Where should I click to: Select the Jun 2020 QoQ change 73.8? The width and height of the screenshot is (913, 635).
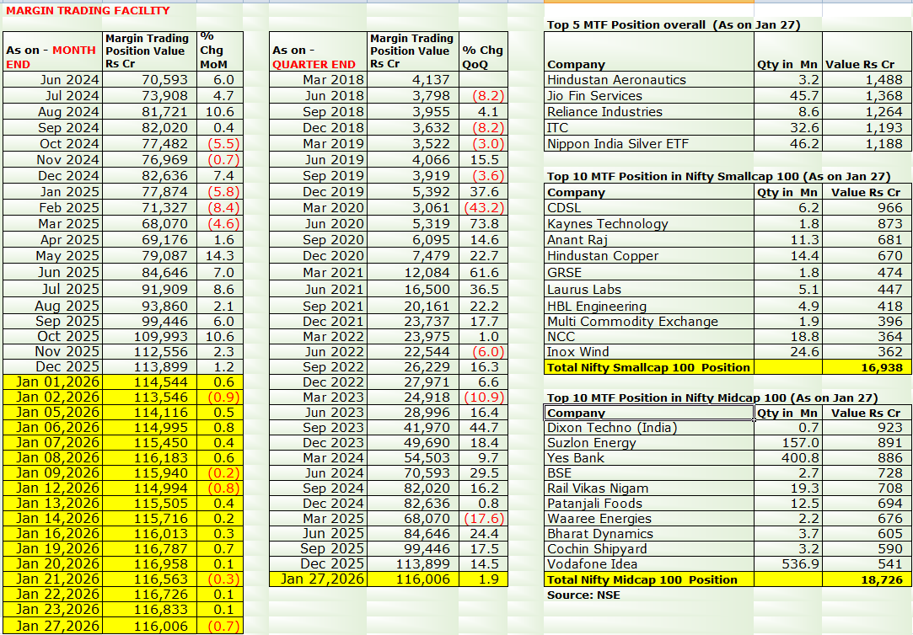pos(483,224)
